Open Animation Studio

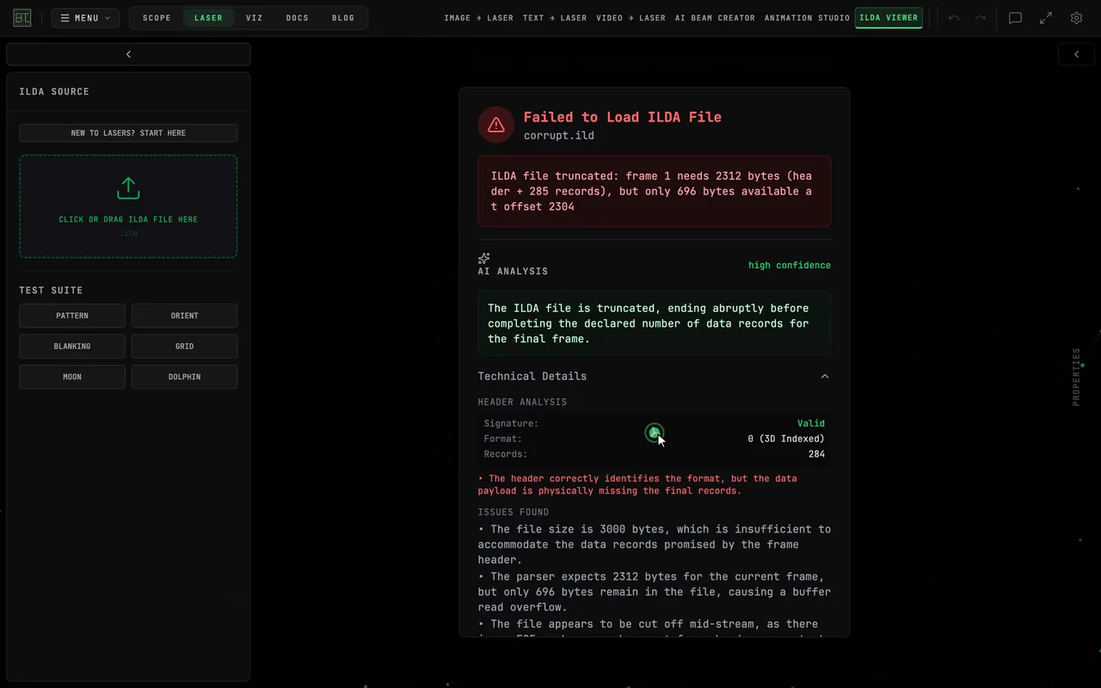[x=807, y=18]
